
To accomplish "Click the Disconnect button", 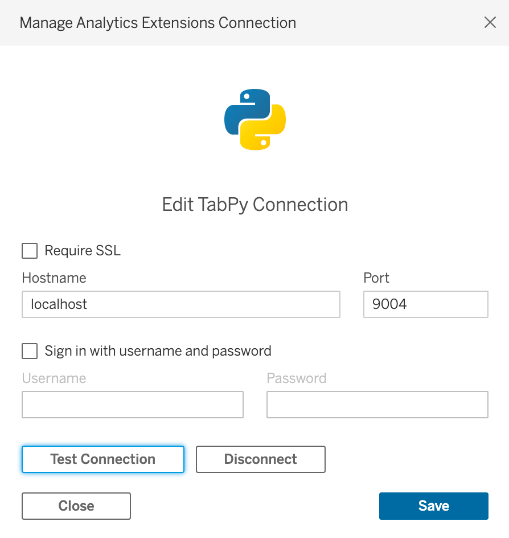I will (x=260, y=459).
